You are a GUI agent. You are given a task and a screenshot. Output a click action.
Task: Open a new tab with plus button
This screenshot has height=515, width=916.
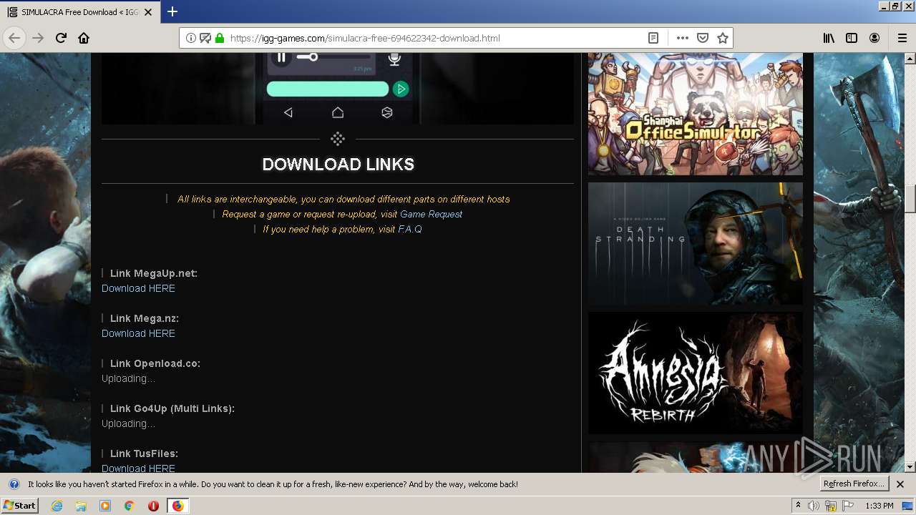click(x=172, y=11)
